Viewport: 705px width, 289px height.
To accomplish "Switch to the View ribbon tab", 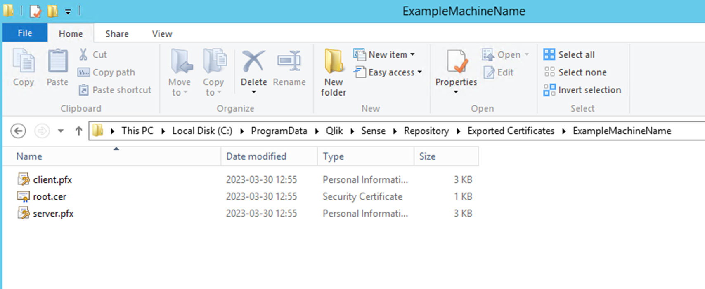I will [x=162, y=34].
